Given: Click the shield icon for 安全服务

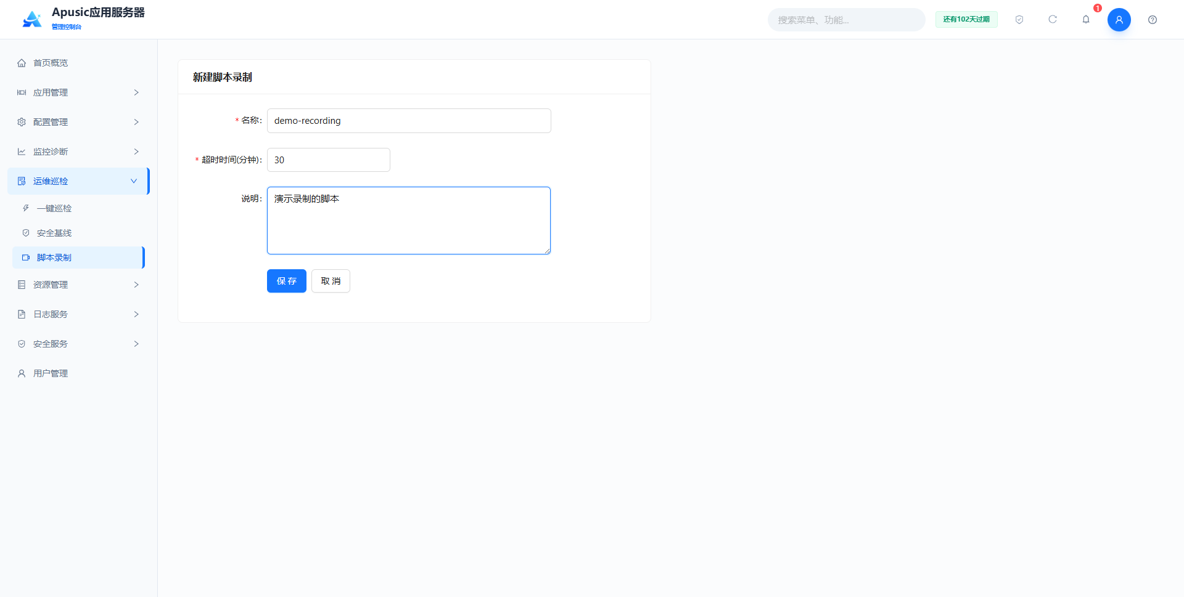Looking at the screenshot, I should [x=22, y=344].
